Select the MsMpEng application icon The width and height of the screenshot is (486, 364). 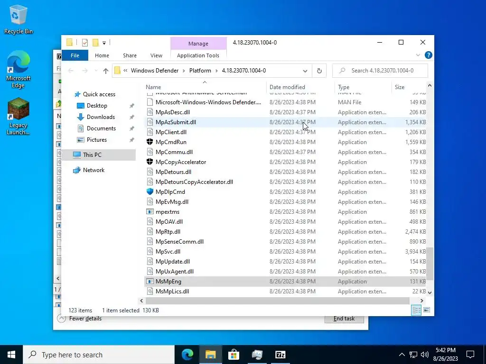tap(150, 282)
